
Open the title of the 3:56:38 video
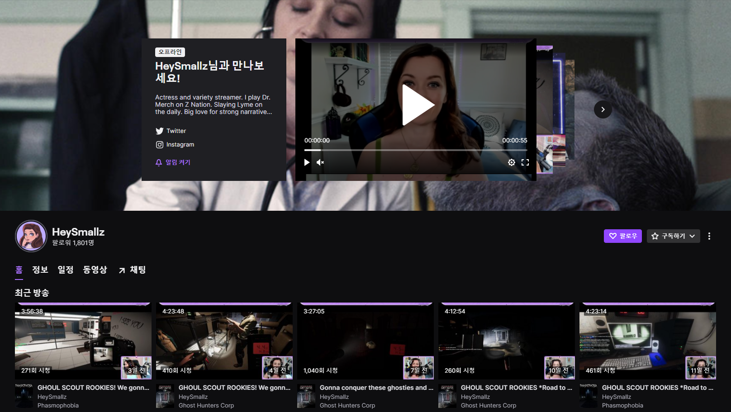click(93, 388)
